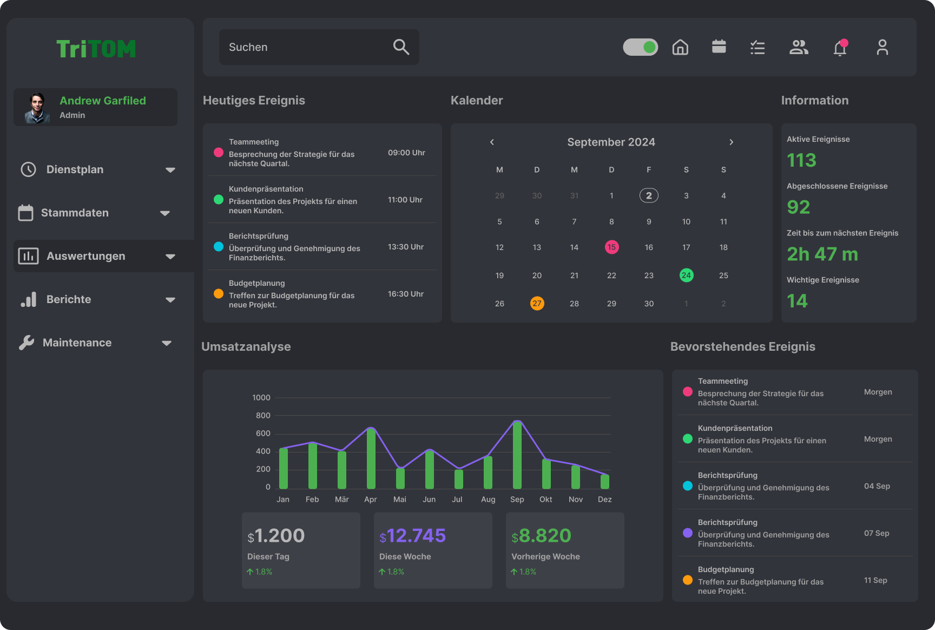Click the Suchen search field
Image resolution: width=935 pixels, height=630 pixels.
[306, 47]
